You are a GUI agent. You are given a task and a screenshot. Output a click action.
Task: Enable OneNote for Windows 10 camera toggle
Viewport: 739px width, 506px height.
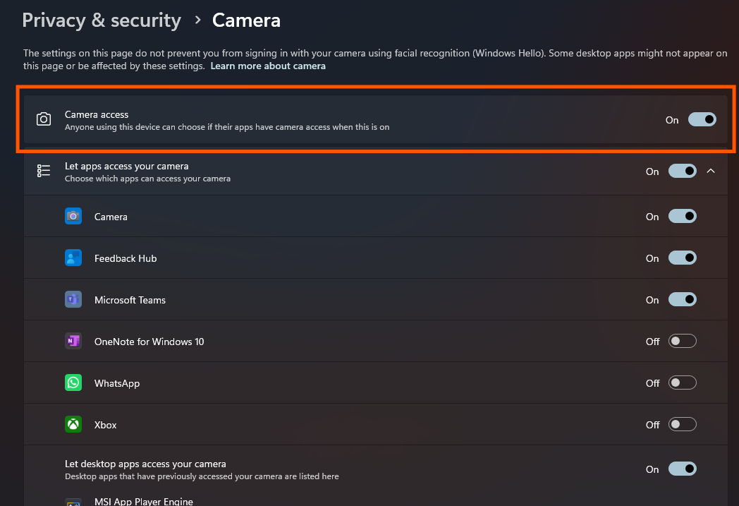[682, 341]
